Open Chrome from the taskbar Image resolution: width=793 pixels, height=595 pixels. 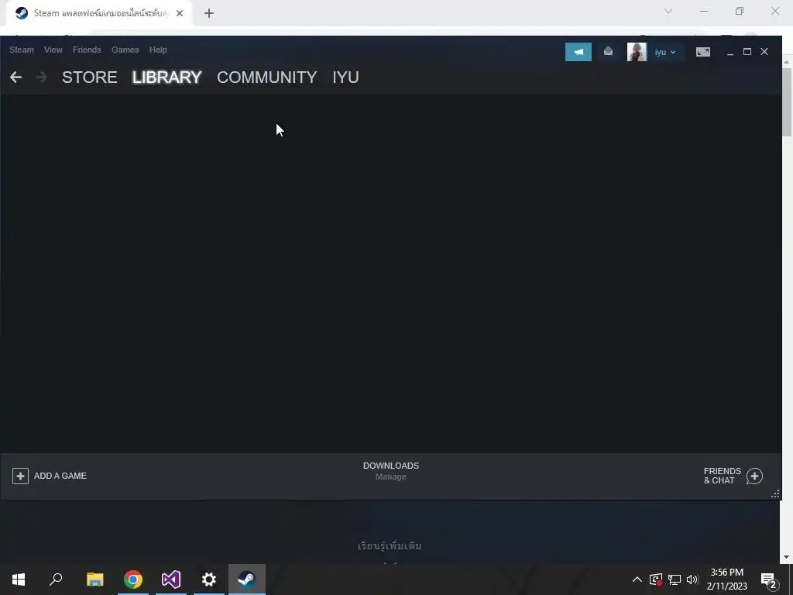pyautogui.click(x=133, y=580)
